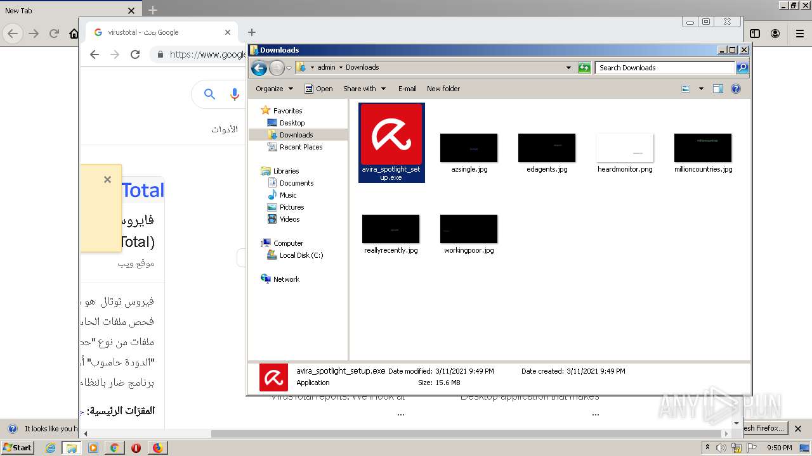This screenshot has height=456, width=812.
Task: Select Desktop under Favorites
Action: pyautogui.click(x=292, y=123)
